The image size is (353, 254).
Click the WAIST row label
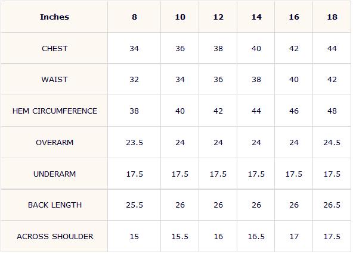tap(54, 80)
